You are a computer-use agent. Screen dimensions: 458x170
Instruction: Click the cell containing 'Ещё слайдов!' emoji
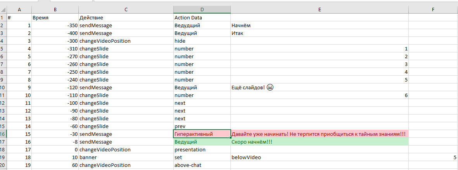[319, 87]
